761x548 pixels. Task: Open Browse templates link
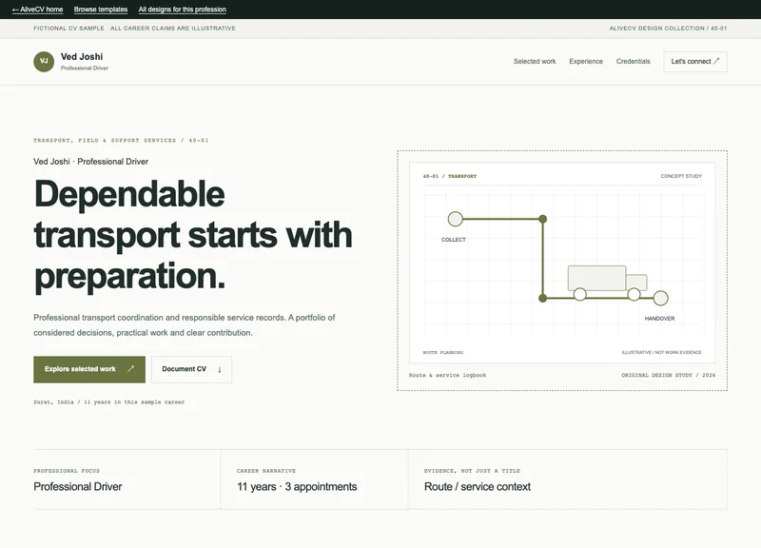coord(101,10)
